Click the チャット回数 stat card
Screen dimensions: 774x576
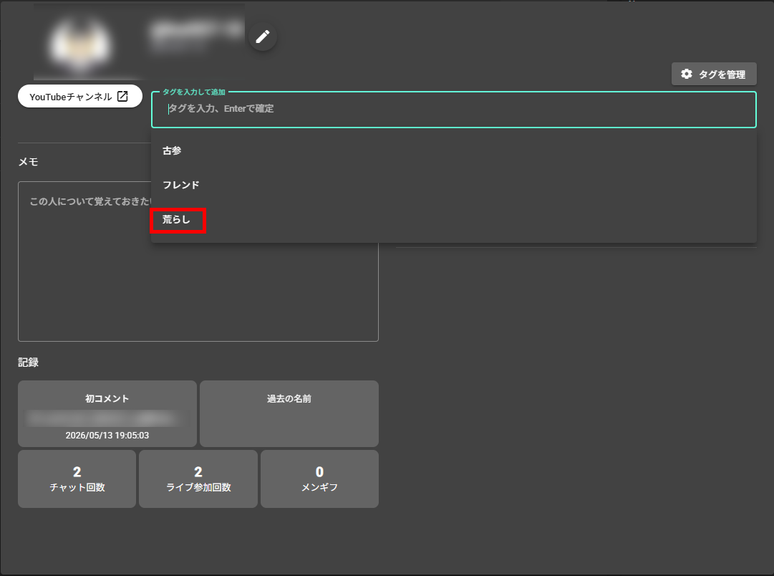(x=77, y=479)
